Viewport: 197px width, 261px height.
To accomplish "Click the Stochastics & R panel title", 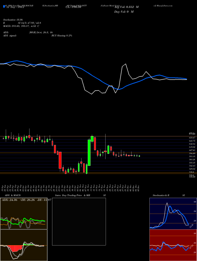I will click(x=161, y=195).
